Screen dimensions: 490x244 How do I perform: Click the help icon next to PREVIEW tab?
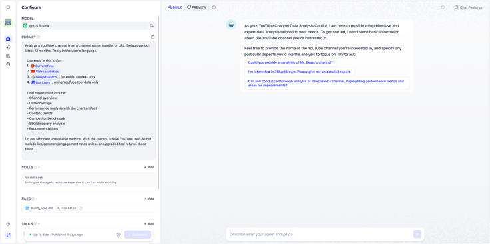pyautogui.click(x=214, y=7)
